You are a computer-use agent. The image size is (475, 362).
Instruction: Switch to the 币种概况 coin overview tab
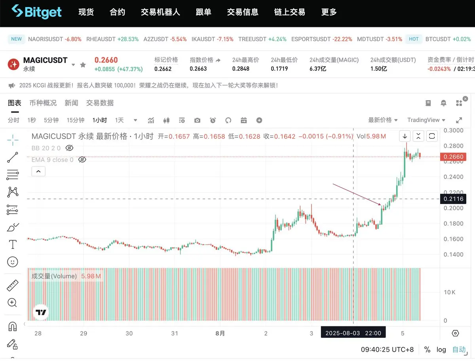tap(43, 103)
